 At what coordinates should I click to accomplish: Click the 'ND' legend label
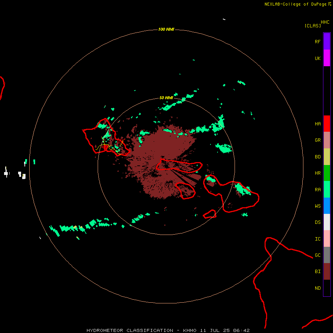click(x=318, y=288)
